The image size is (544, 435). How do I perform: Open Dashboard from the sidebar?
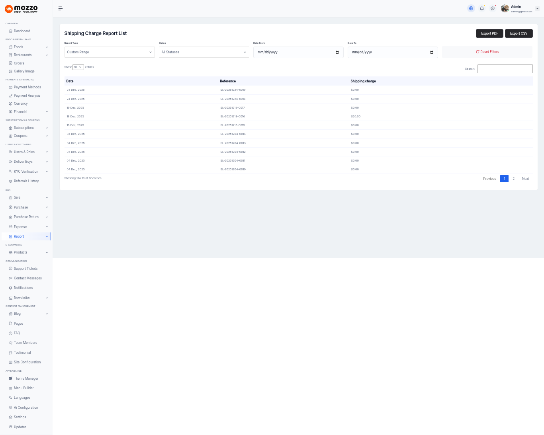[x=22, y=31]
